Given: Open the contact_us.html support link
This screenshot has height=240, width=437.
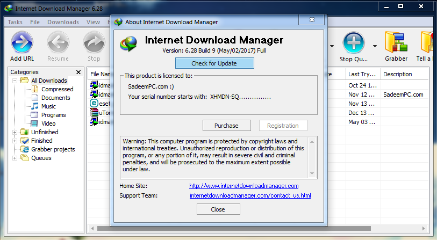Looking at the screenshot, I should pyautogui.click(x=250, y=195).
